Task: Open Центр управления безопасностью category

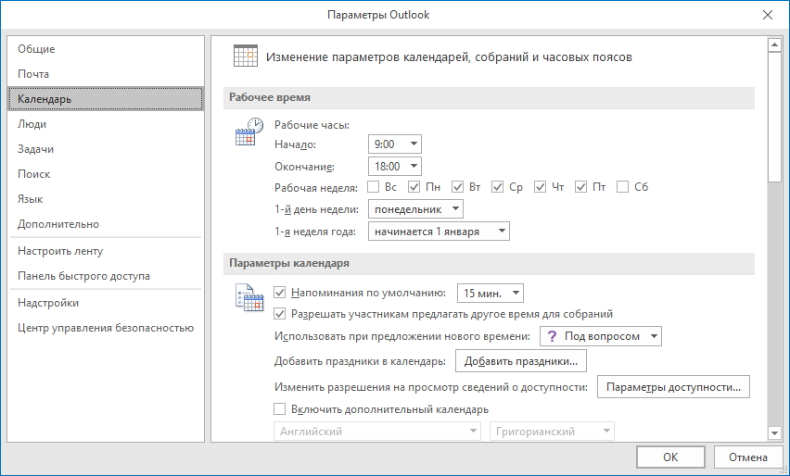Action: pyautogui.click(x=106, y=328)
